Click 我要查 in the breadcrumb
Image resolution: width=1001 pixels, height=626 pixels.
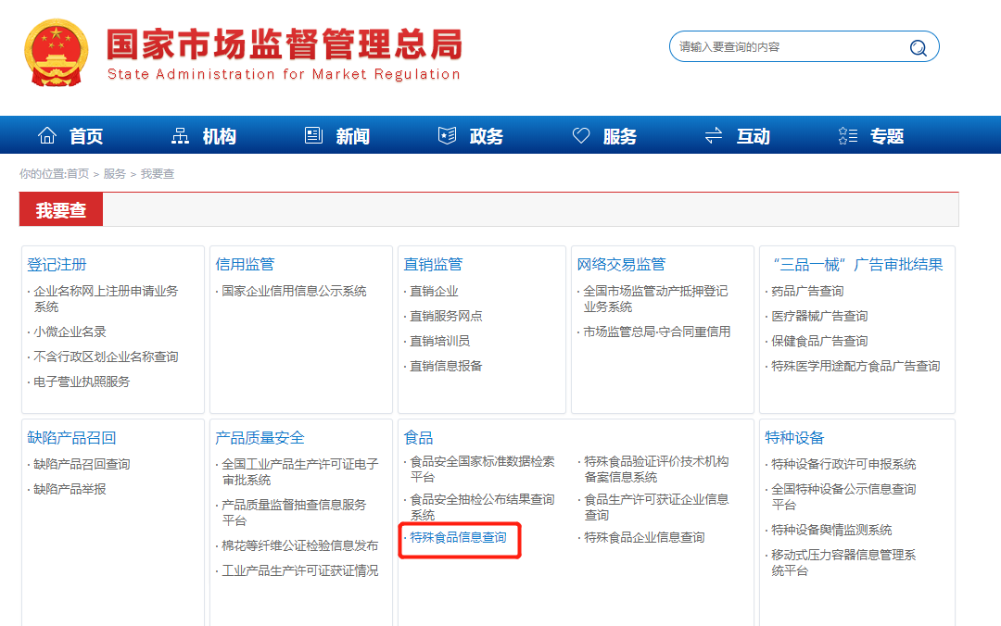click(157, 173)
